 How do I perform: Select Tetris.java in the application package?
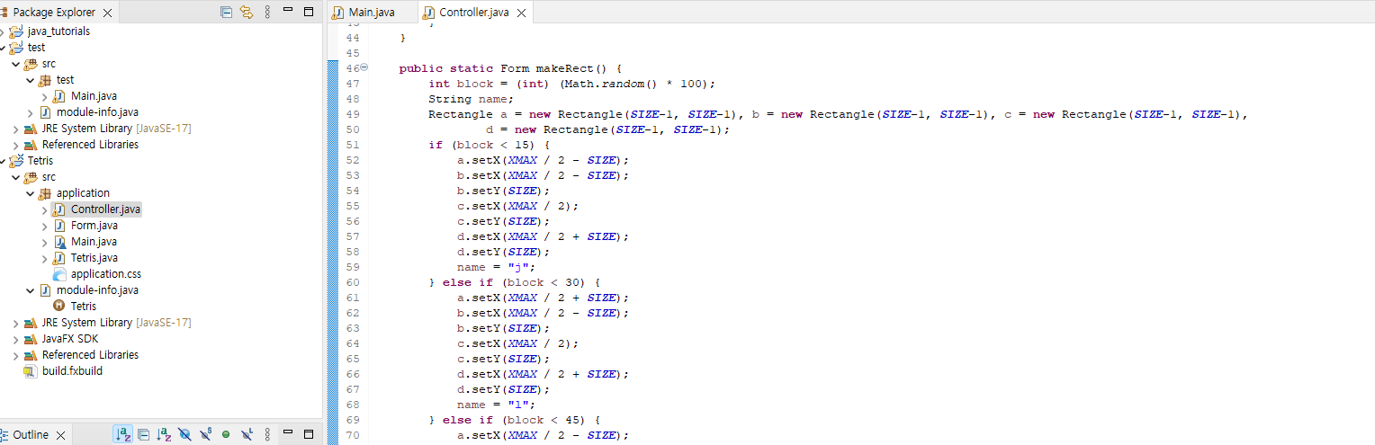point(94,258)
